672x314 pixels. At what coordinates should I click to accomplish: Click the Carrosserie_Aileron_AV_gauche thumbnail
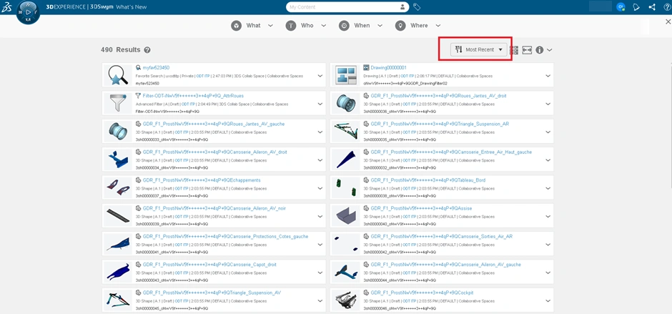point(346,273)
